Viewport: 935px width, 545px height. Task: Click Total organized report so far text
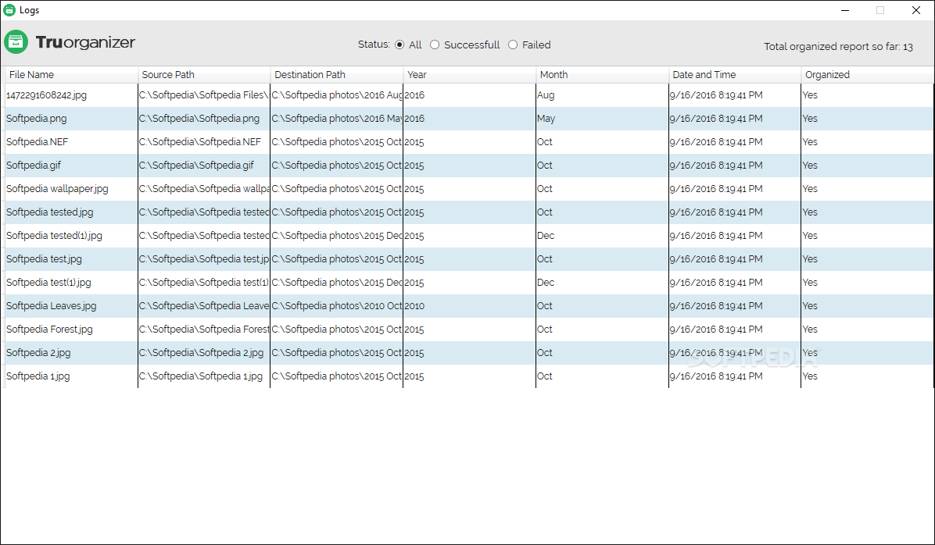[x=838, y=47]
